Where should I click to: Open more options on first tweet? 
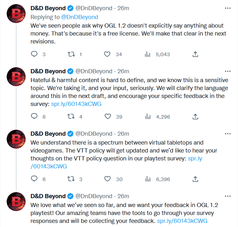[228, 8]
